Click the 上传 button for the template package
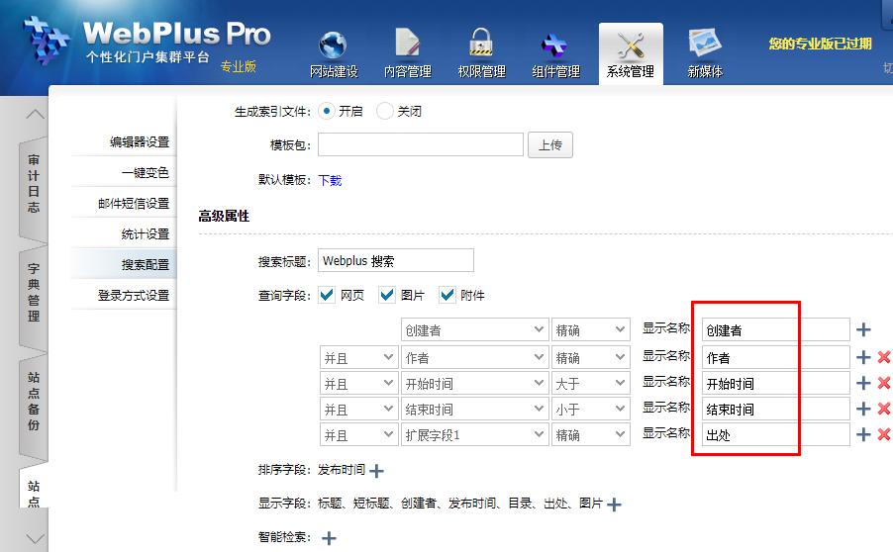The width and height of the screenshot is (893, 552). click(549, 144)
